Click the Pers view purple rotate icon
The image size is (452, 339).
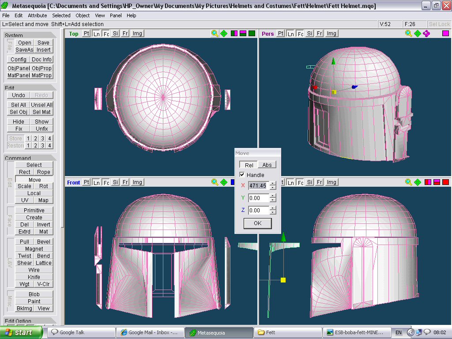[426, 34]
